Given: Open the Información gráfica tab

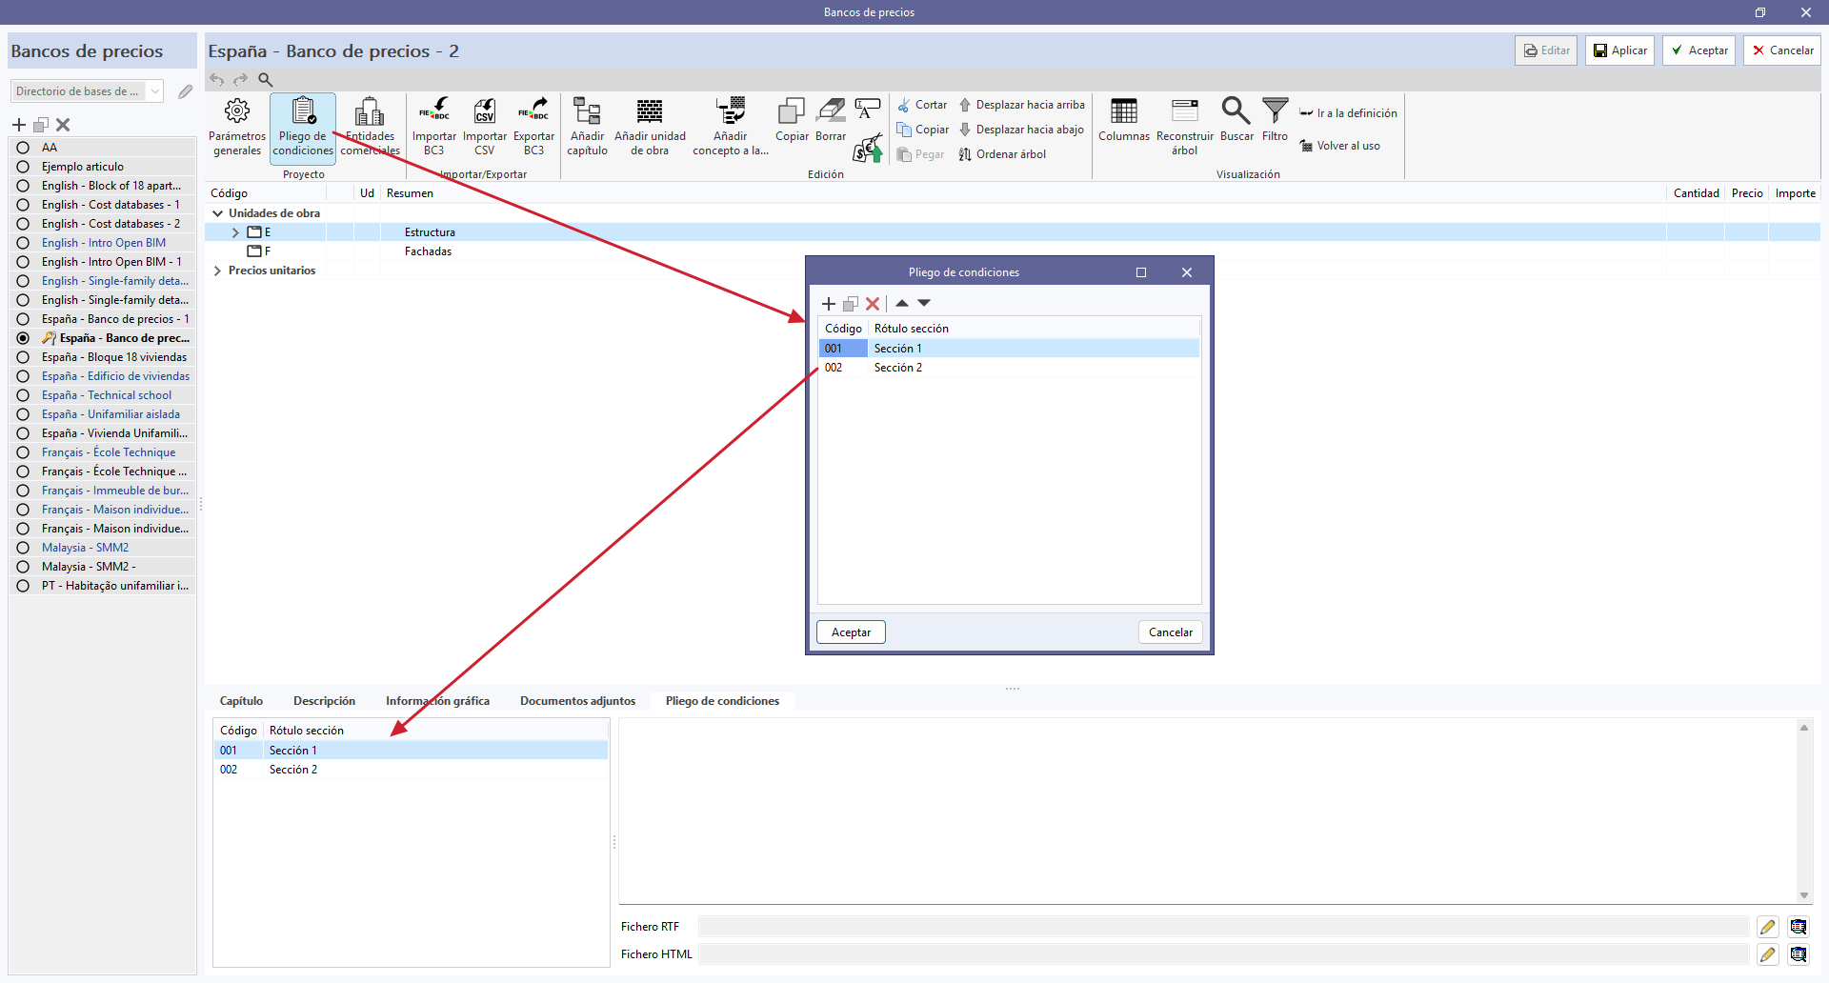Looking at the screenshot, I should click(x=437, y=701).
